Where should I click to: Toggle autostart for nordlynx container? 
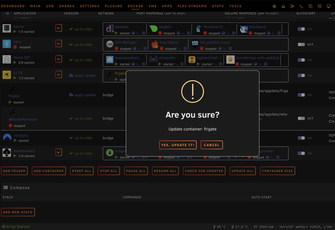(x=301, y=138)
